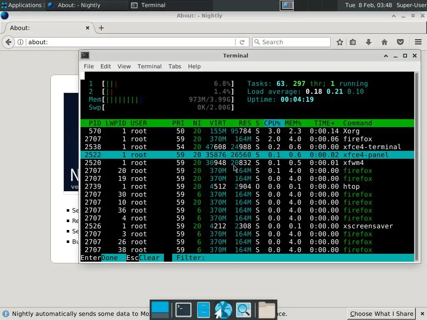The image size is (427, 320).
Task: Open Application Finder magnifier in dock
Action: (244, 310)
